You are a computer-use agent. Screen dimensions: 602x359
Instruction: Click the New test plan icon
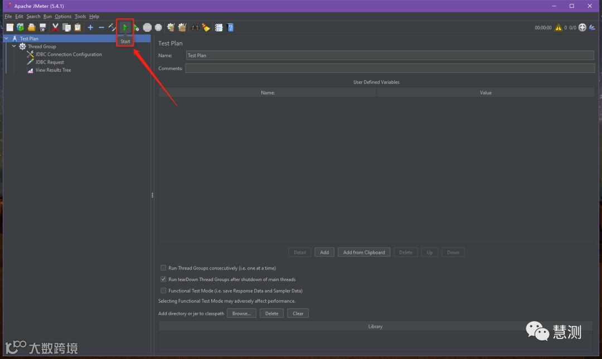pyautogui.click(x=9, y=27)
